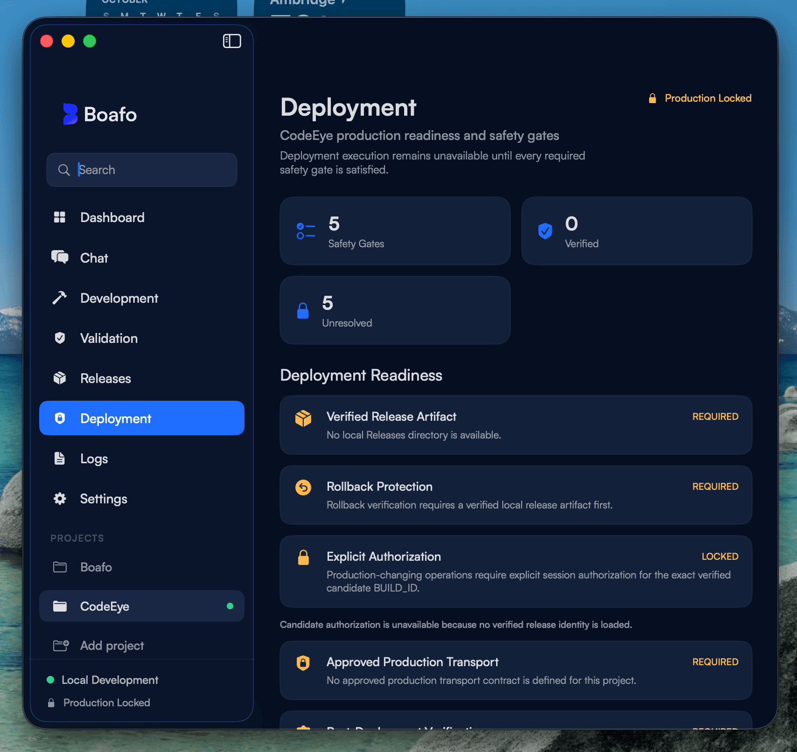Click the Unresolved blue lock icon
The width and height of the screenshot is (797, 752).
click(303, 310)
